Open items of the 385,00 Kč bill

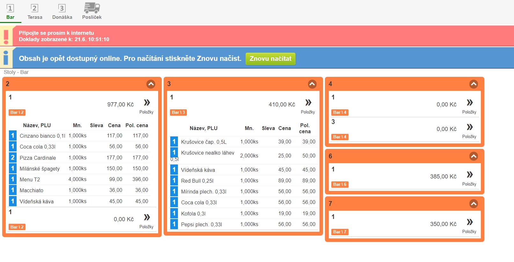(x=469, y=175)
